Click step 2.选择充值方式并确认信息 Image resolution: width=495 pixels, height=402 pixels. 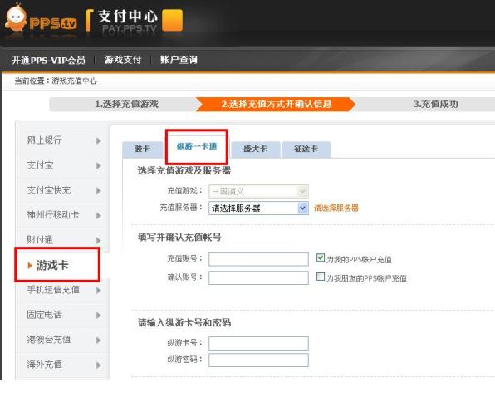click(277, 104)
